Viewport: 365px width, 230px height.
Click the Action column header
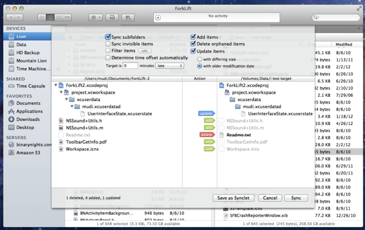point(200,79)
